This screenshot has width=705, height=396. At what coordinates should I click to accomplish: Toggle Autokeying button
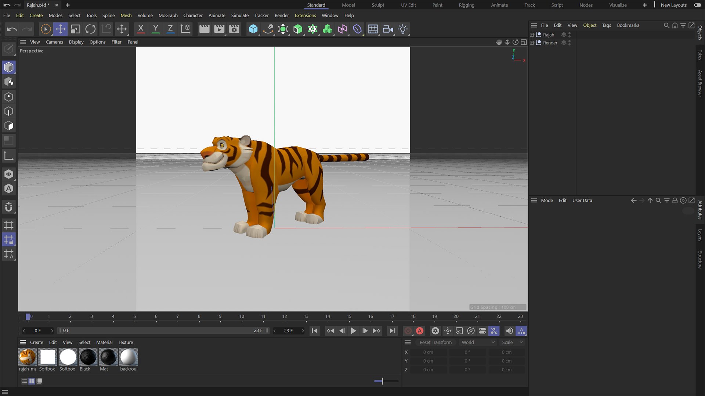coord(420,331)
